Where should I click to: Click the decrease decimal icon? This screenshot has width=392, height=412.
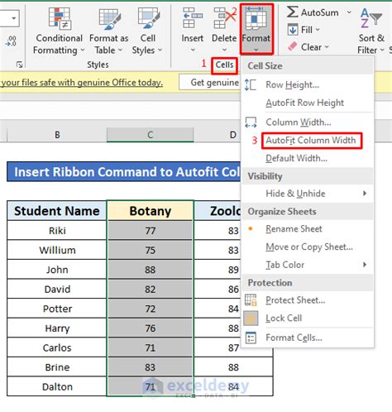click(x=11, y=41)
